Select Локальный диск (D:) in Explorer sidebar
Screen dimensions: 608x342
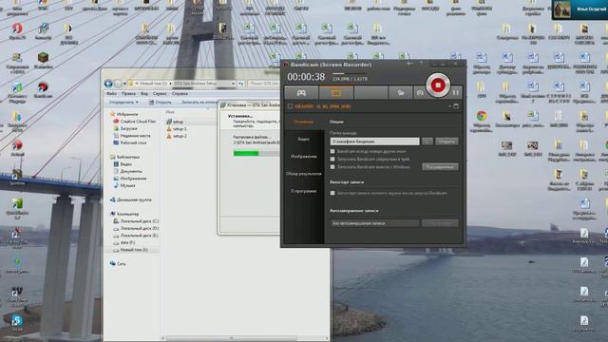(136, 228)
